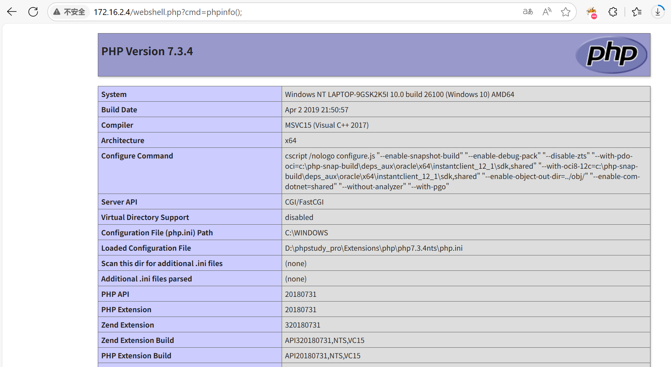Click (none) in Additional .ini files parsed row
Screen dimensions: 671x367
[x=296, y=279]
